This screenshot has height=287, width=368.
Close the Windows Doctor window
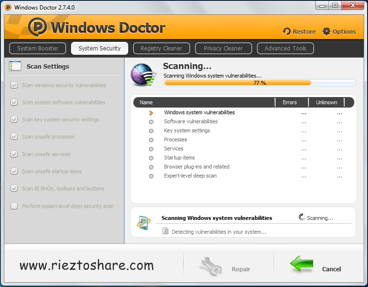(x=353, y=6)
